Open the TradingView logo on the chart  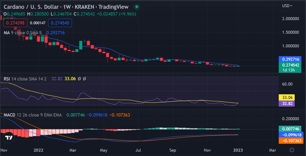click(x=9, y=138)
